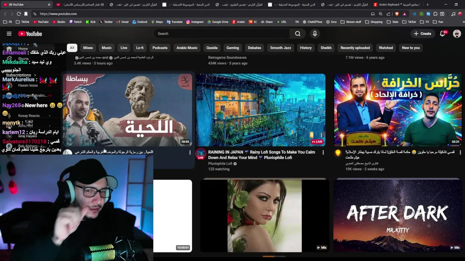Select the Qasida filter chip
465x261 pixels.
click(x=212, y=48)
